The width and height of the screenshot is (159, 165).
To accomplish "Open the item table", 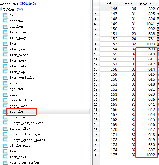I will (13, 43).
